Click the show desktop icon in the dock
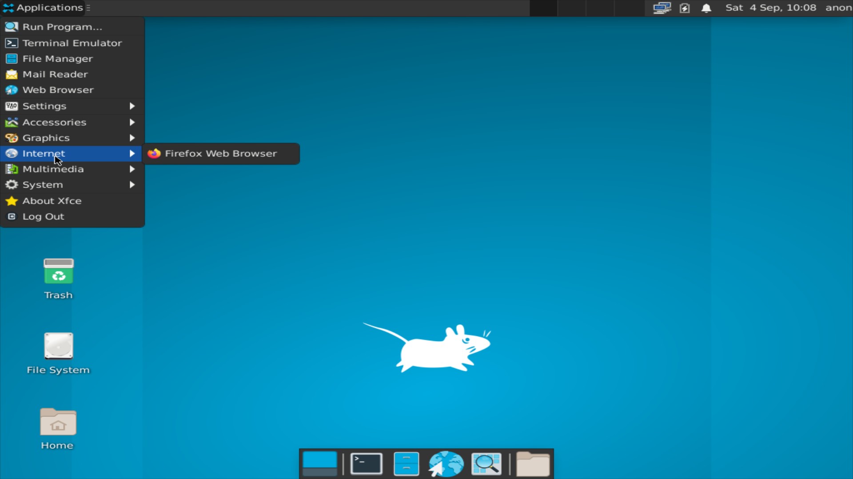 (x=319, y=463)
